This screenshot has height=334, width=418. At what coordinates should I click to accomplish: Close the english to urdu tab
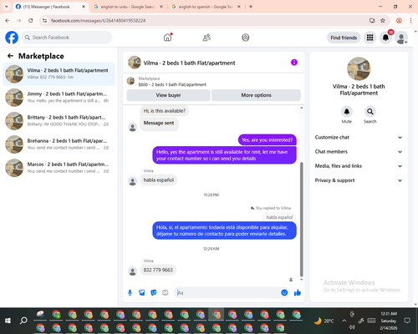click(161, 7)
